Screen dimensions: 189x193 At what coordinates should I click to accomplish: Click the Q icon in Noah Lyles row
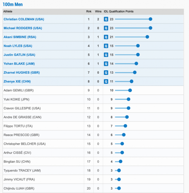pyautogui.click(x=106, y=46)
